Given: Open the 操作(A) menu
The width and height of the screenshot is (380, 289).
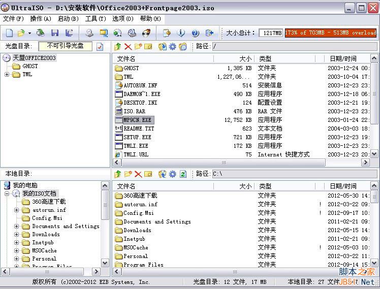Looking at the screenshot, I should (41, 19).
